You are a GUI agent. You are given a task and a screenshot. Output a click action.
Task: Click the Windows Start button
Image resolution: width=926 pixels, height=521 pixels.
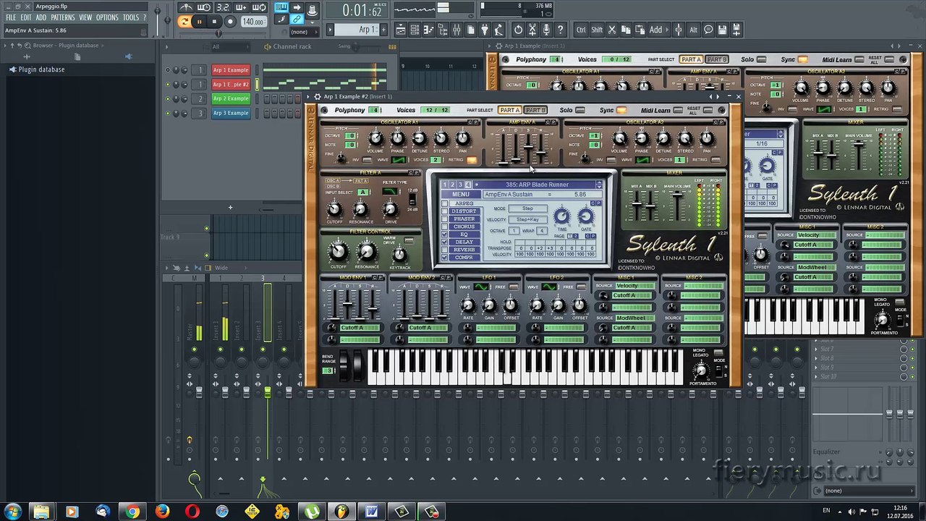(12, 512)
